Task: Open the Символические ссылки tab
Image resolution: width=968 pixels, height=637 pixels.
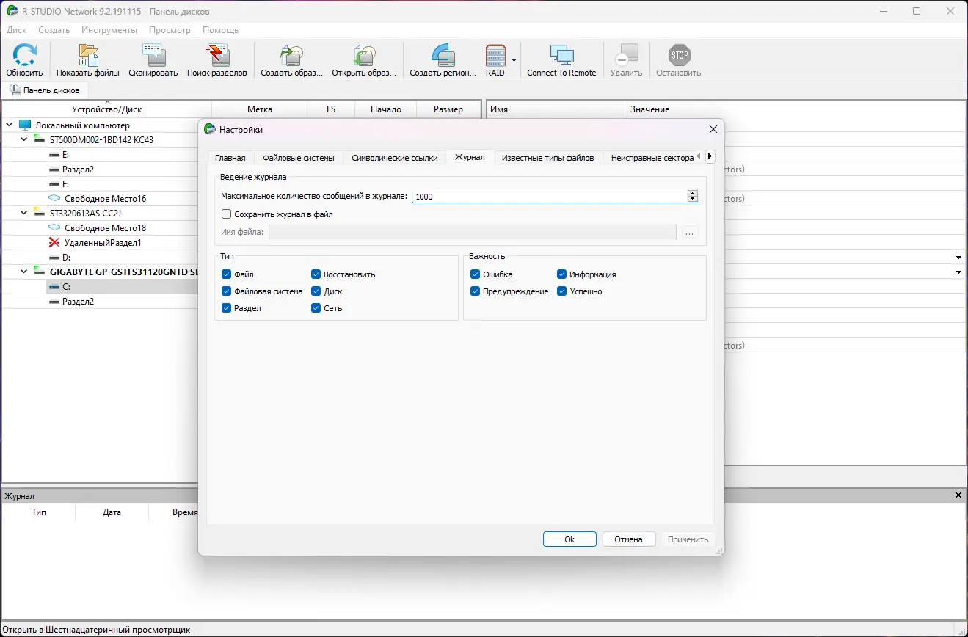Action: tap(395, 158)
